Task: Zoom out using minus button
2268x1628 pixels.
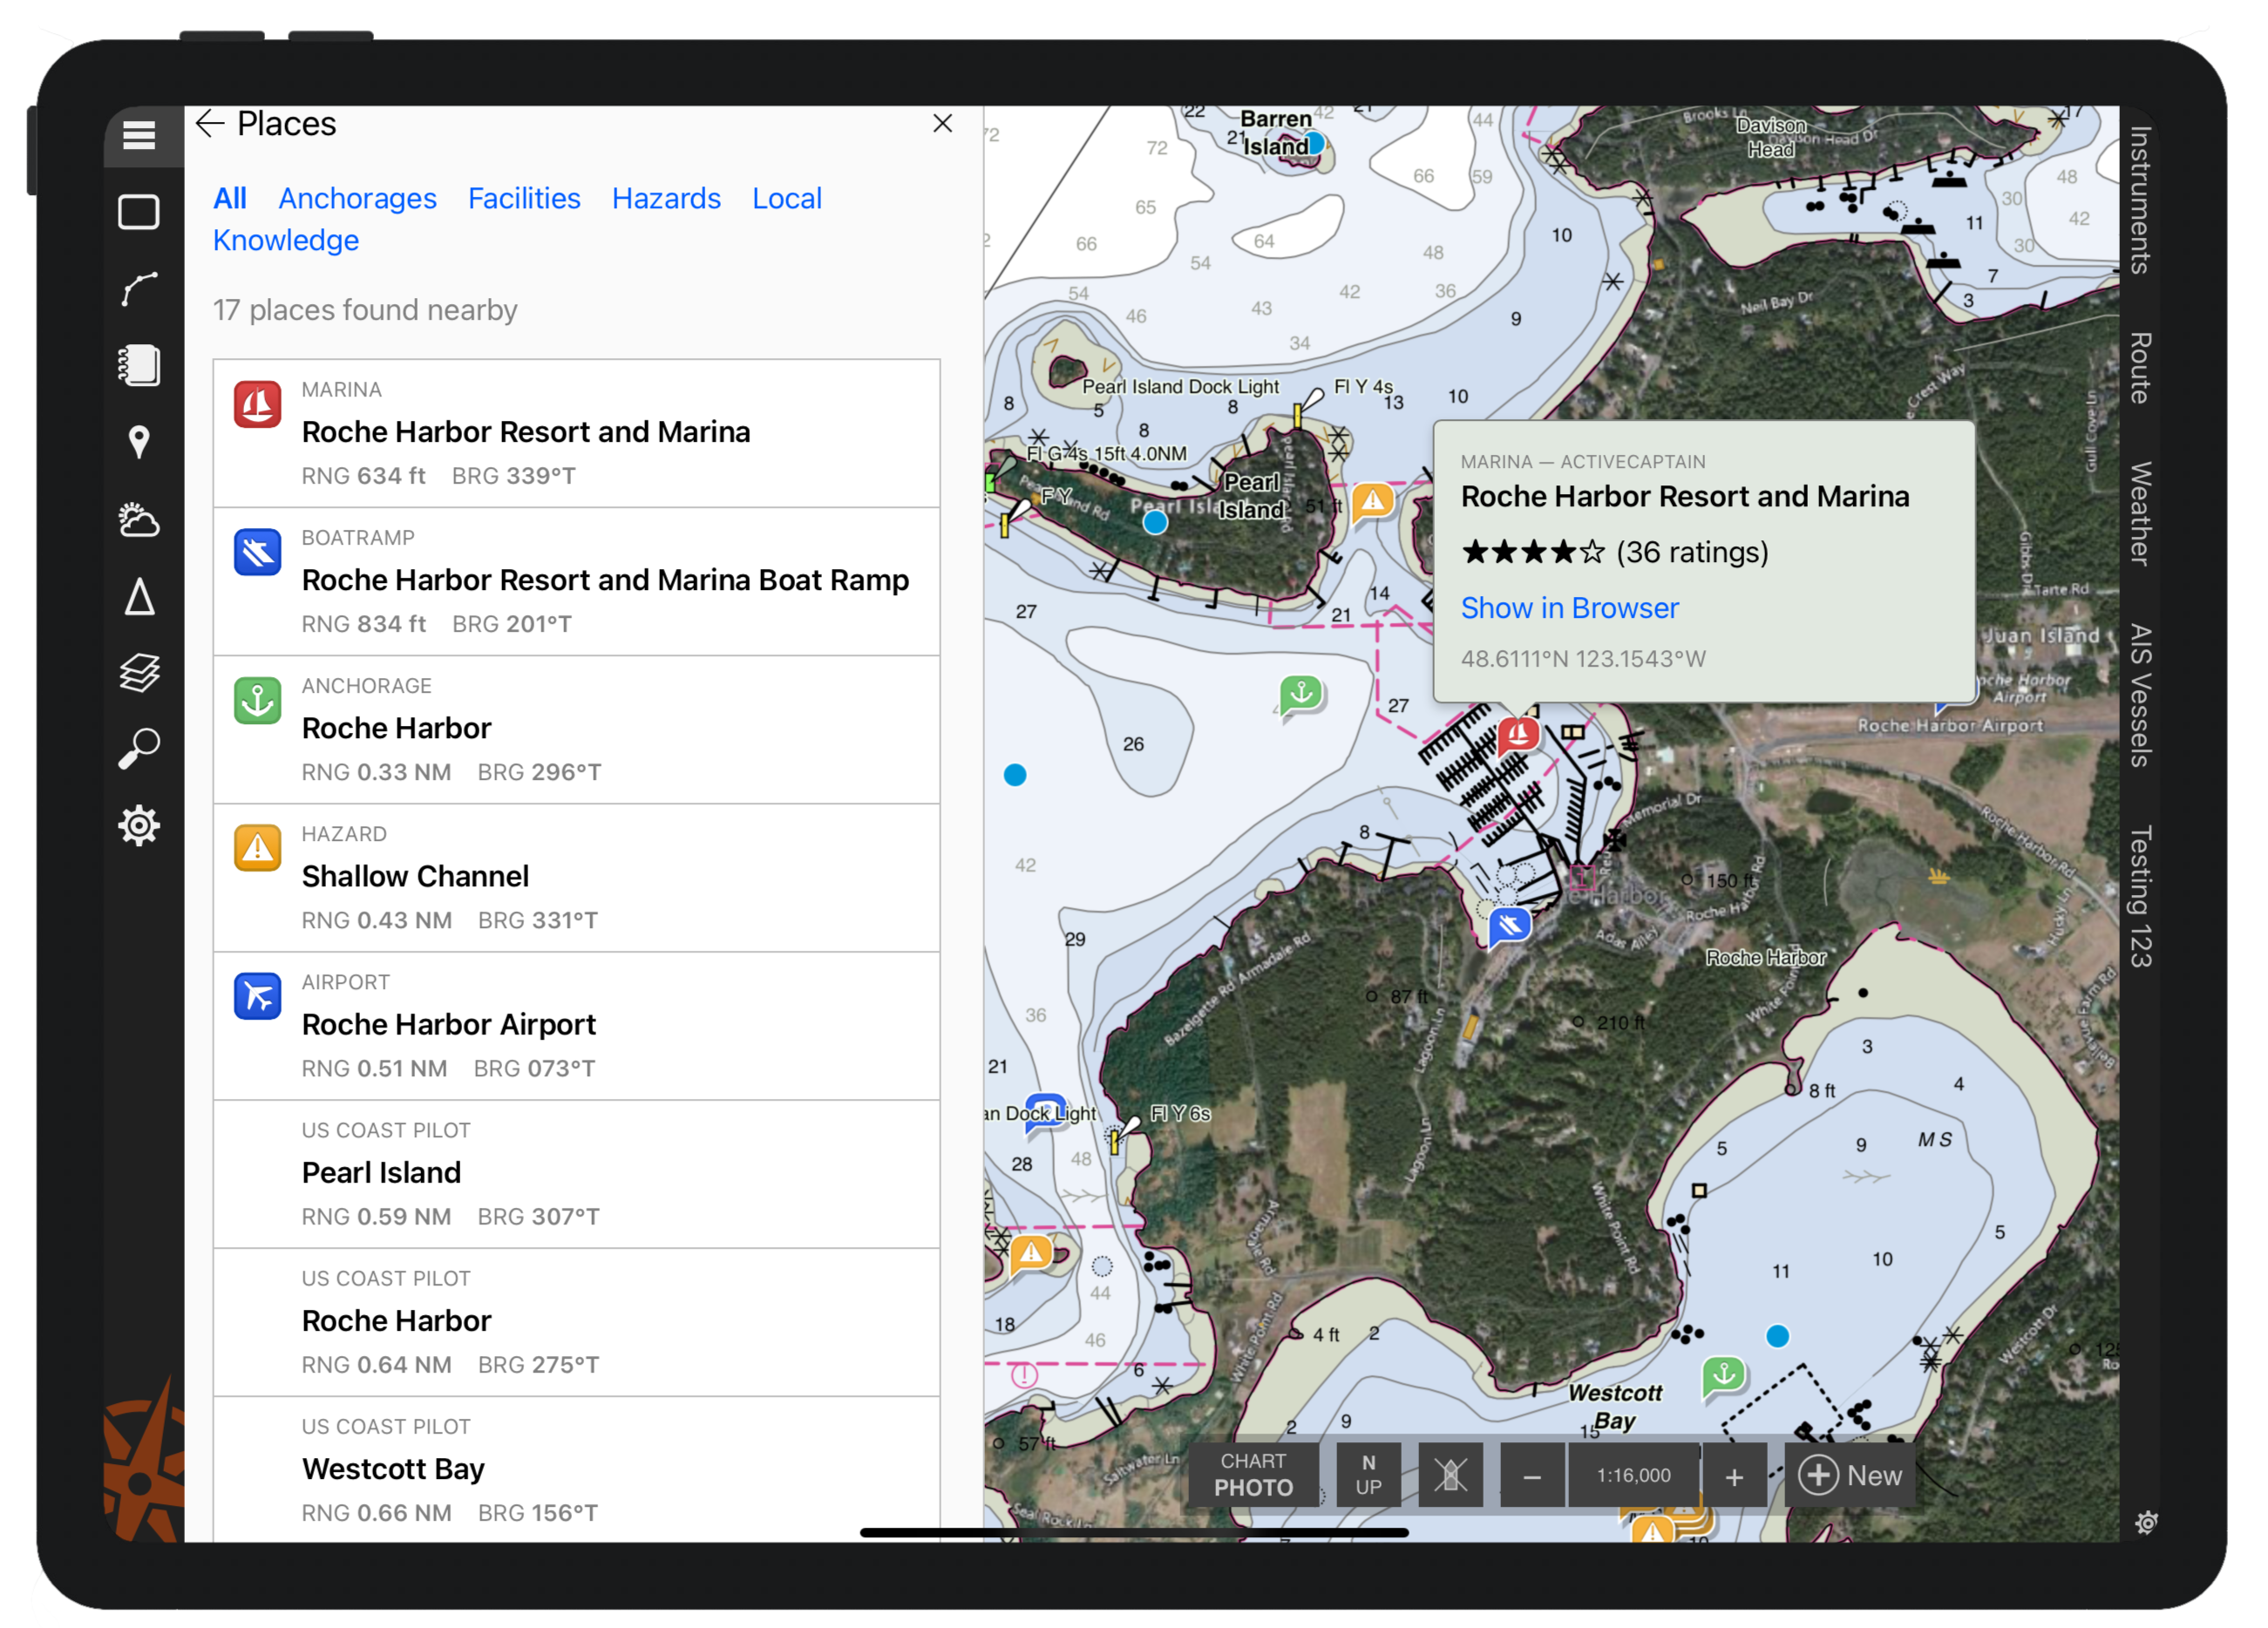Action: tap(1531, 1475)
